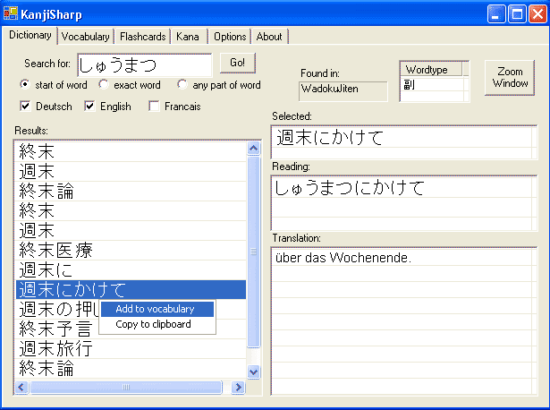Select the last result 終末論
The height and width of the screenshot is (410, 550).
click(131, 368)
